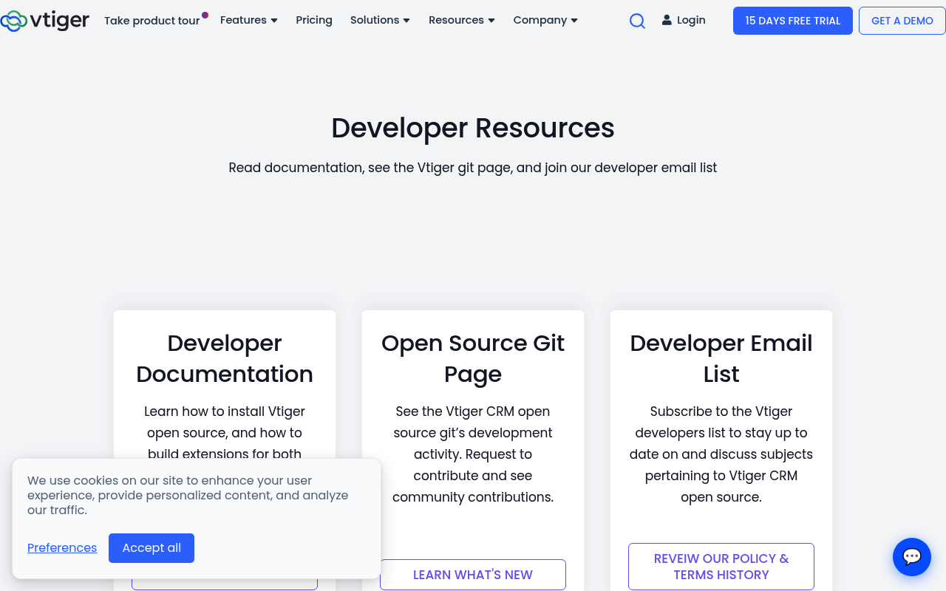
Task: Open the Company dropdown menu
Action: tap(545, 20)
